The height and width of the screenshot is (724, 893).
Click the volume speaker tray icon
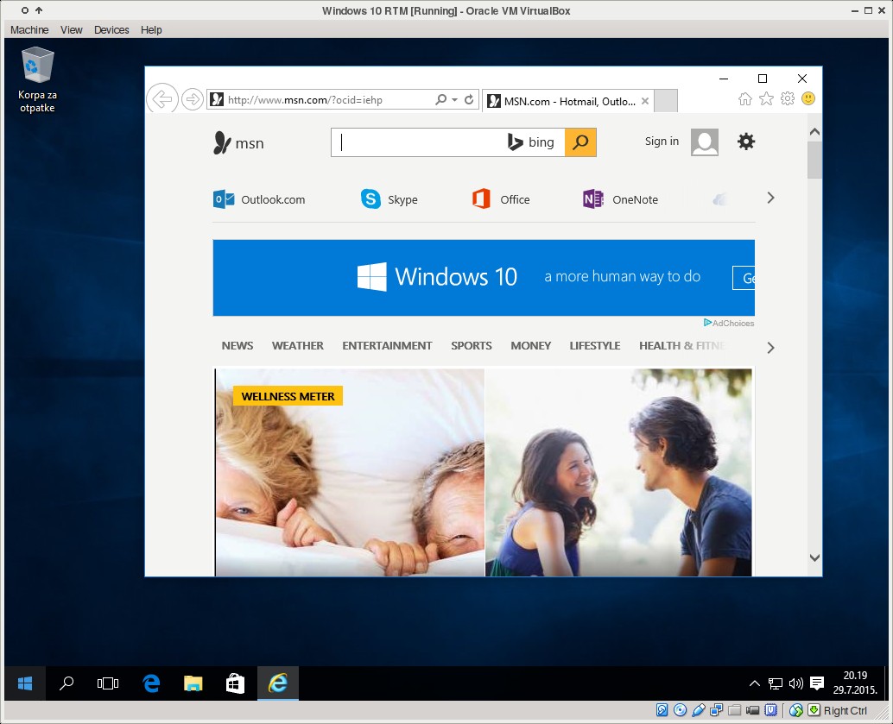[796, 683]
